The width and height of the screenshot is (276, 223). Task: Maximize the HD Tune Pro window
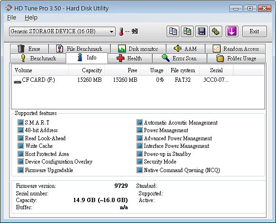click(x=250, y=8)
